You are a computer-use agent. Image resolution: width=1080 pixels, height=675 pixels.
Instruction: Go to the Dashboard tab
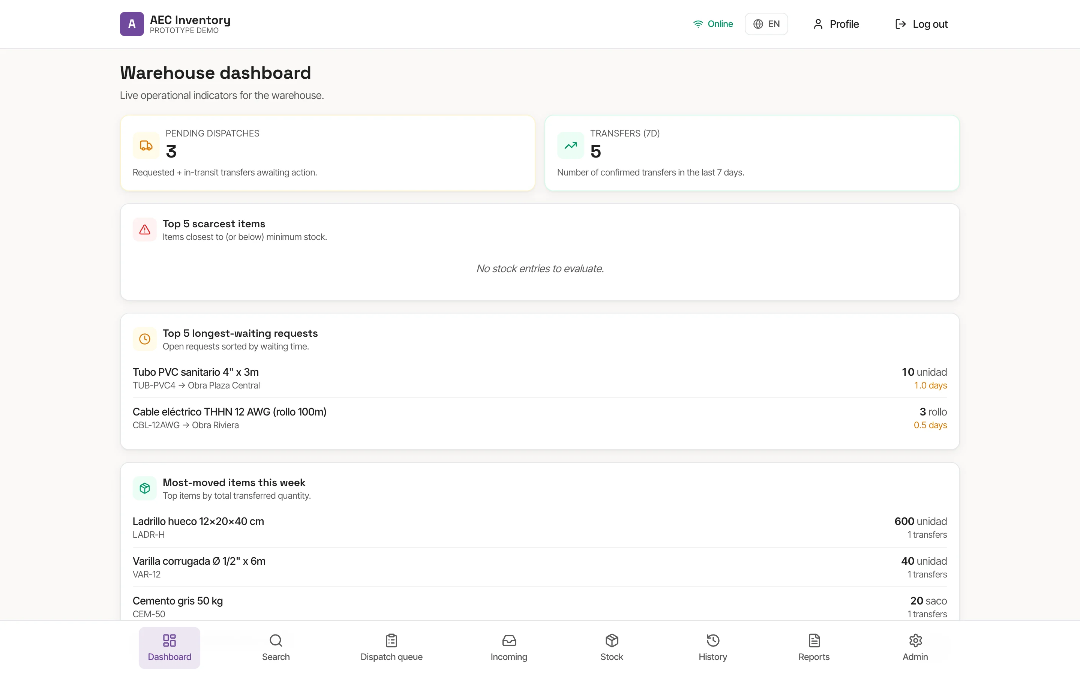point(169,648)
